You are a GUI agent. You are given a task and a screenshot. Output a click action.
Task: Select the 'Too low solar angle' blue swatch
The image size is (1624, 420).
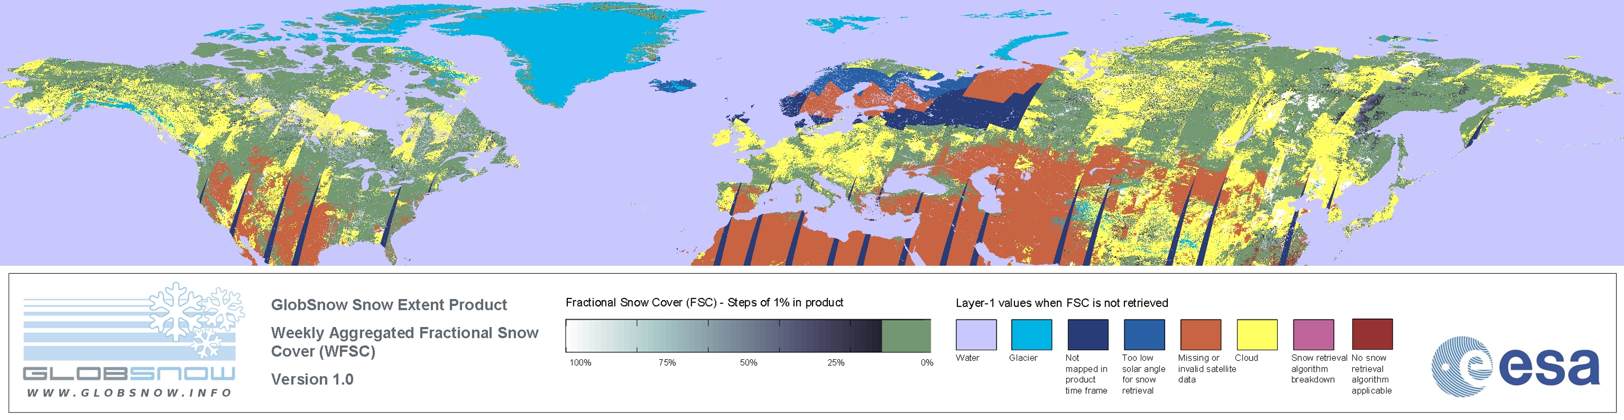point(1144,334)
